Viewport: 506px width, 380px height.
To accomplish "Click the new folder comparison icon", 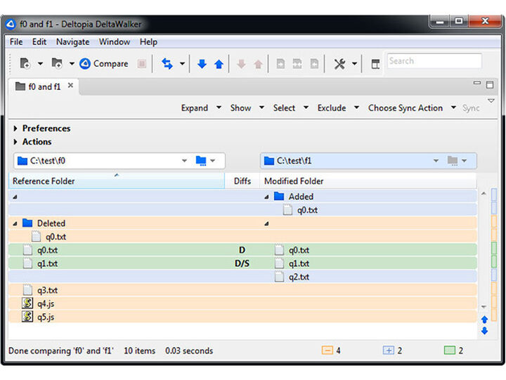I will [x=56, y=64].
